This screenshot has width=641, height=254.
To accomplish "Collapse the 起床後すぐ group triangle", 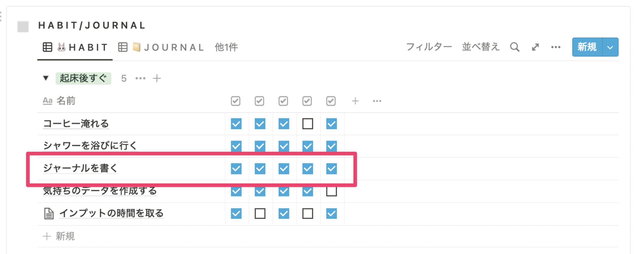I will 46,78.
